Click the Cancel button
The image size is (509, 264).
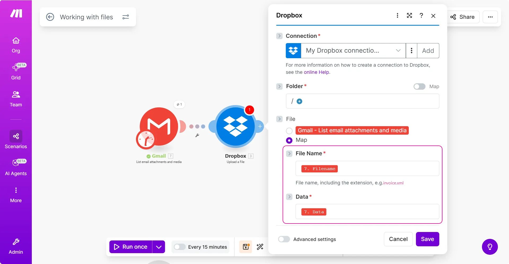click(x=398, y=239)
